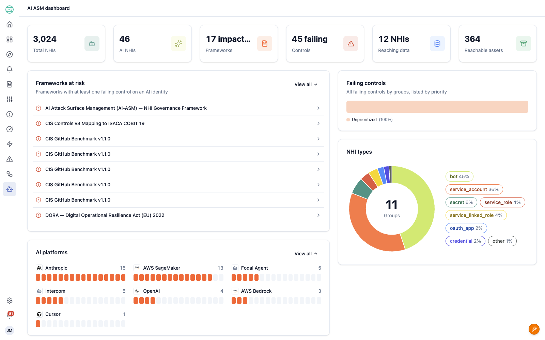545x340 pixels.
Task: Select the bot 45% legend tag
Action: pos(459,176)
